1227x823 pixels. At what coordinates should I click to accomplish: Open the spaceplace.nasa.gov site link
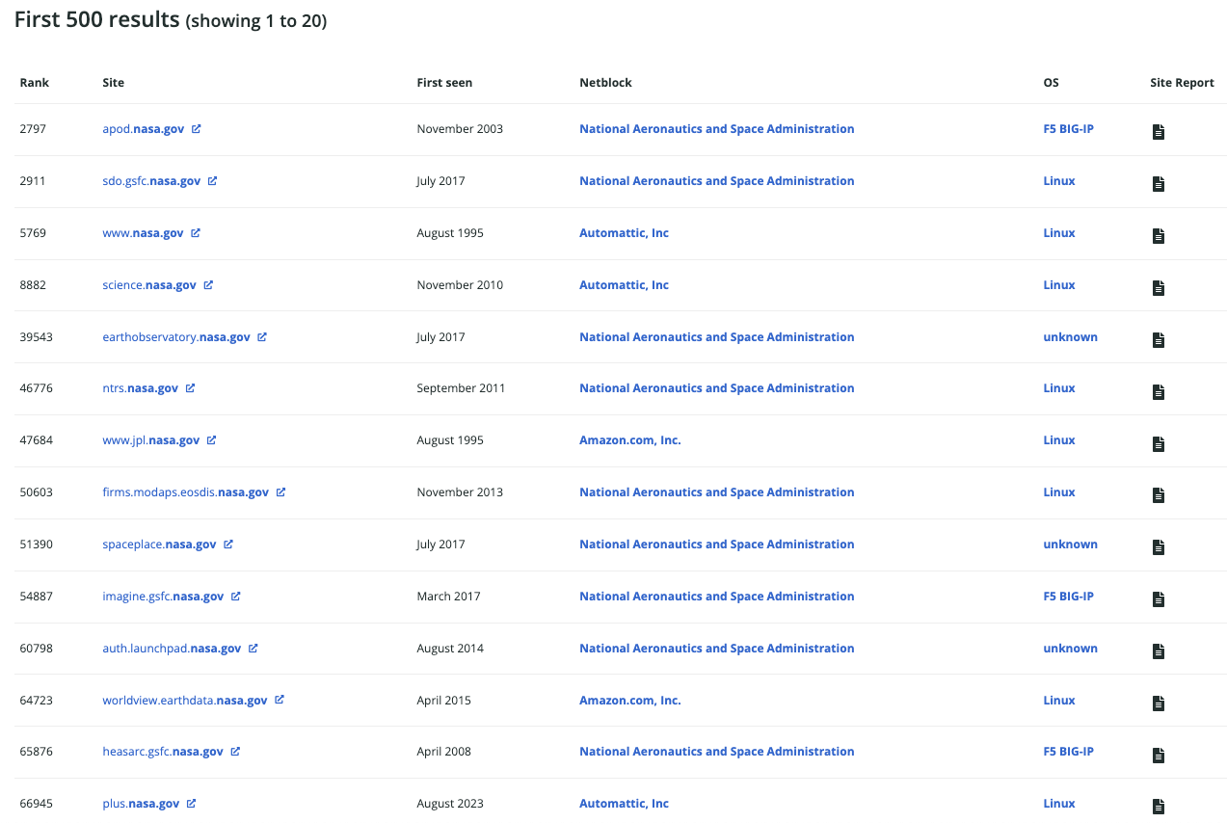159,544
